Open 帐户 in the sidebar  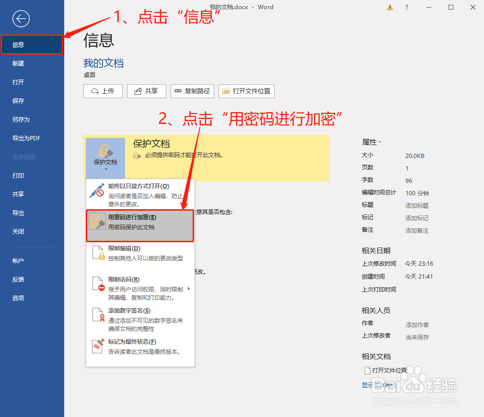point(32,260)
